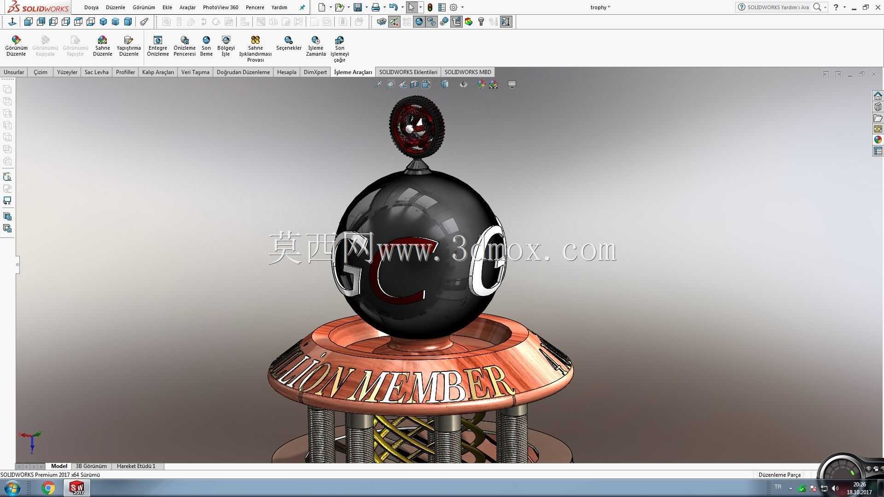Expand the Select tool dropdown arrow
This screenshot has width=884, height=497.
[x=420, y=7]
